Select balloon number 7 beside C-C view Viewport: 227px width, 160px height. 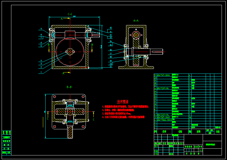pos(41,38)
